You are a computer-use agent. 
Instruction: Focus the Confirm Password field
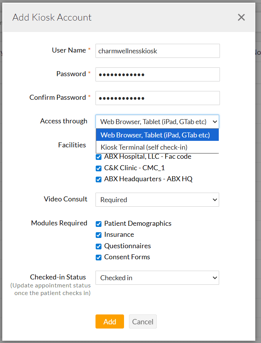click(158, 98)
